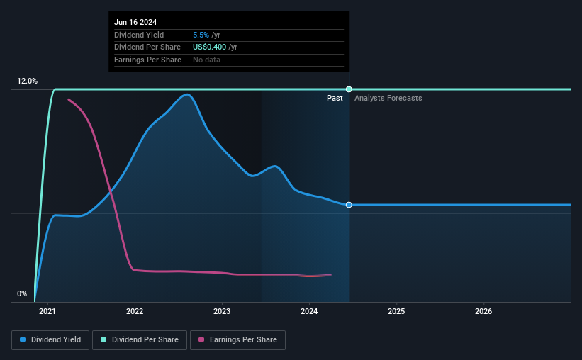Click the Jun 16 2024 tooltip date
Screen dimensions: 582x360
click(135, 22)
